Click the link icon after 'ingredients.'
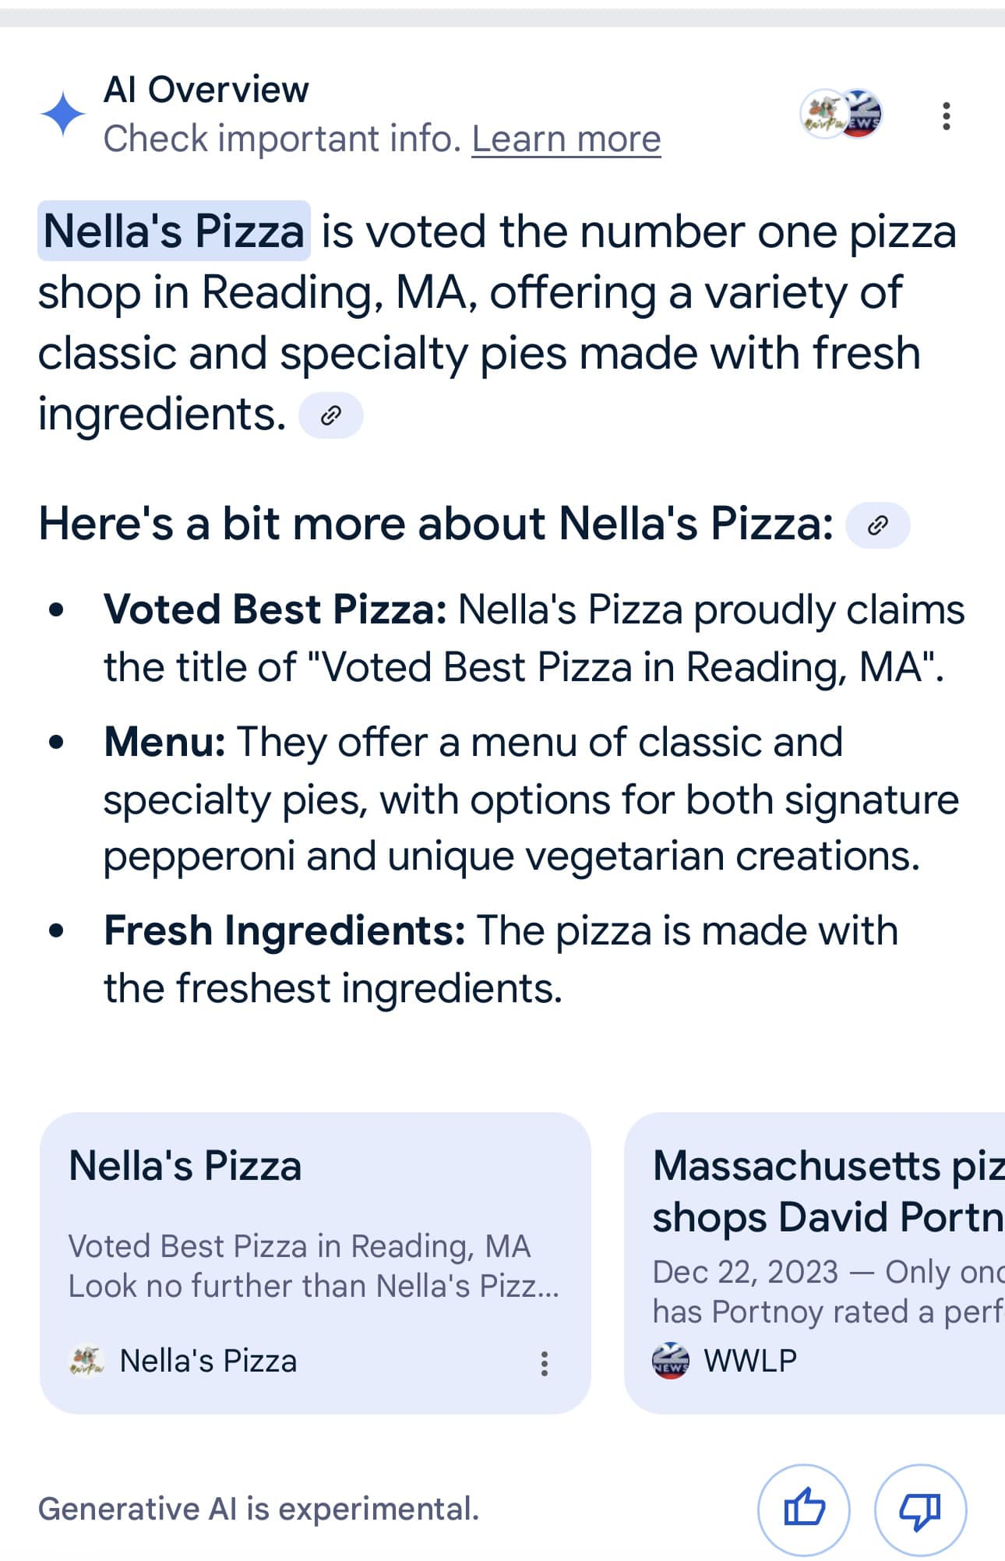 tap(331, 415)
